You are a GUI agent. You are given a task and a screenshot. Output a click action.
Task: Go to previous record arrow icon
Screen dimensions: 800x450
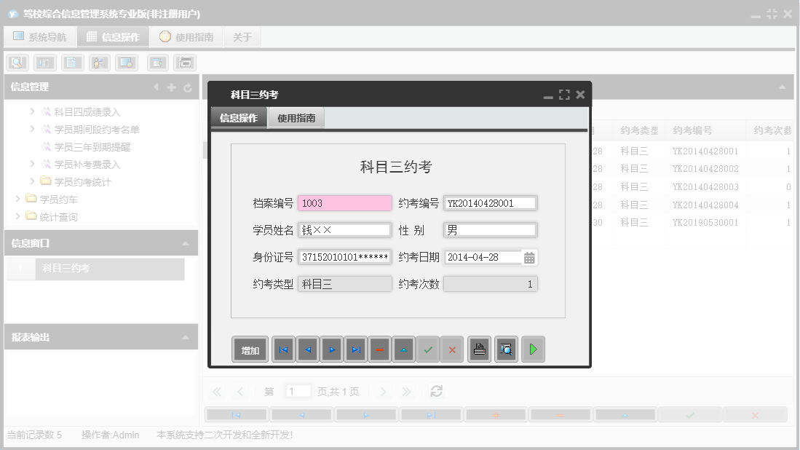click(x=308, y=349)
